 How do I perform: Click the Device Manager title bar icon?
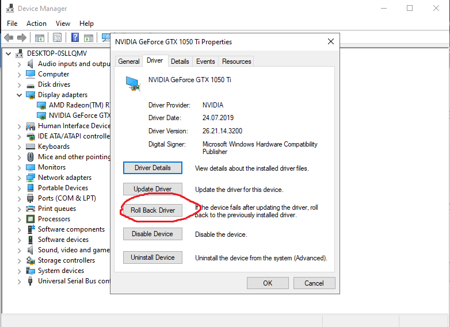(10, 8)
